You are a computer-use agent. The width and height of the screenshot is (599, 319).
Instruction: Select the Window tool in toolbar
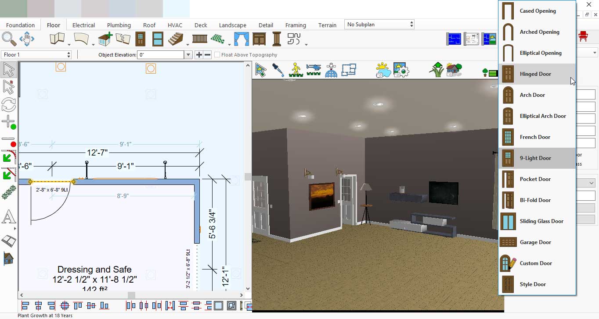(158, 39)
